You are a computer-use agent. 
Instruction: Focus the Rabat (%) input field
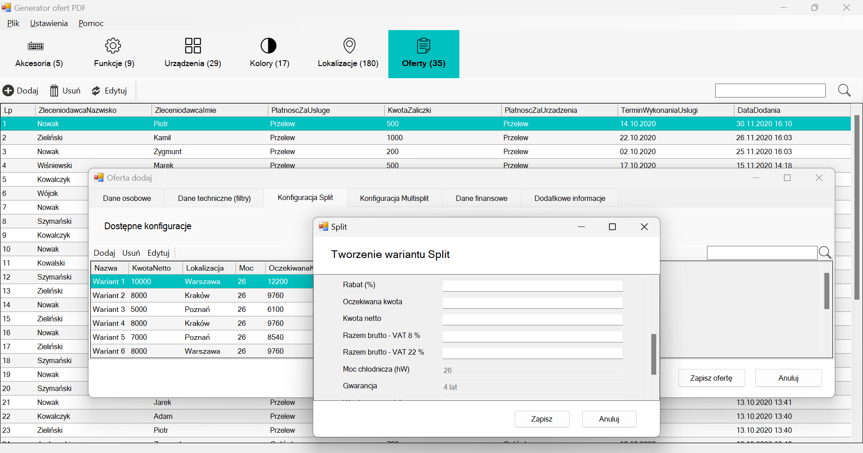[533, 286]
